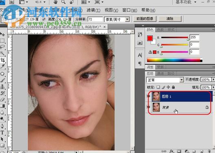Select the Type tool
The height and width of the screenshot is (153, 215).
click(x=2, y=133)
